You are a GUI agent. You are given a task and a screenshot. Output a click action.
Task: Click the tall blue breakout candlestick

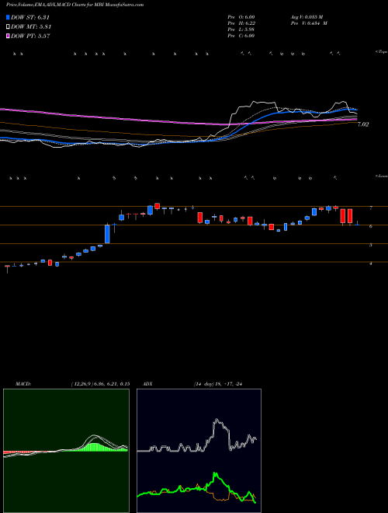click(x=107, y=234)
